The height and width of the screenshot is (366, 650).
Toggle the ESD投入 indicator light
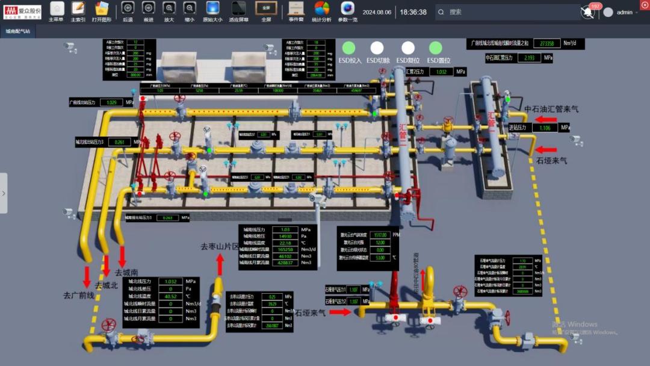(x=348, y=48)
